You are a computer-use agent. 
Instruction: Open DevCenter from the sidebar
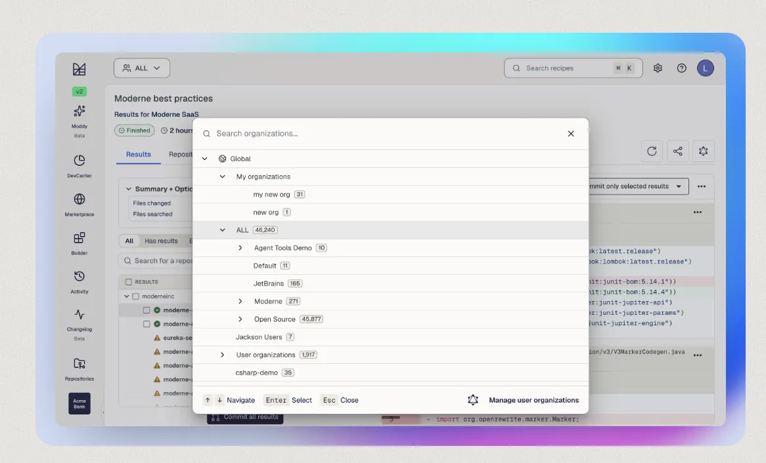pos(79,166)
